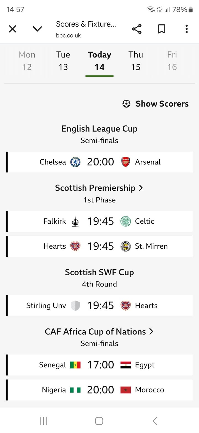The height and width of the screenshot is (433, 199).
Task: Expand the page options down chevron
Action: [37, 29]
